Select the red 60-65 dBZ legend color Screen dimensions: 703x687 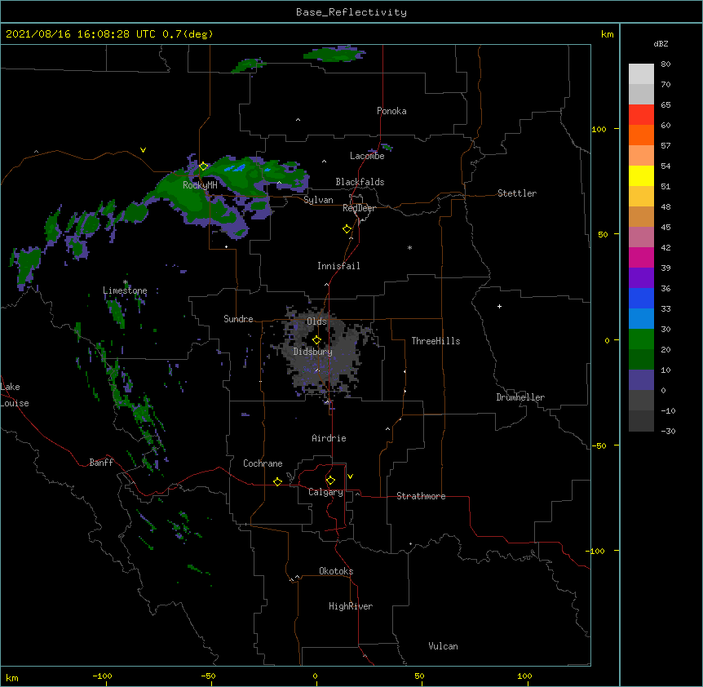[x=641, y=114]
